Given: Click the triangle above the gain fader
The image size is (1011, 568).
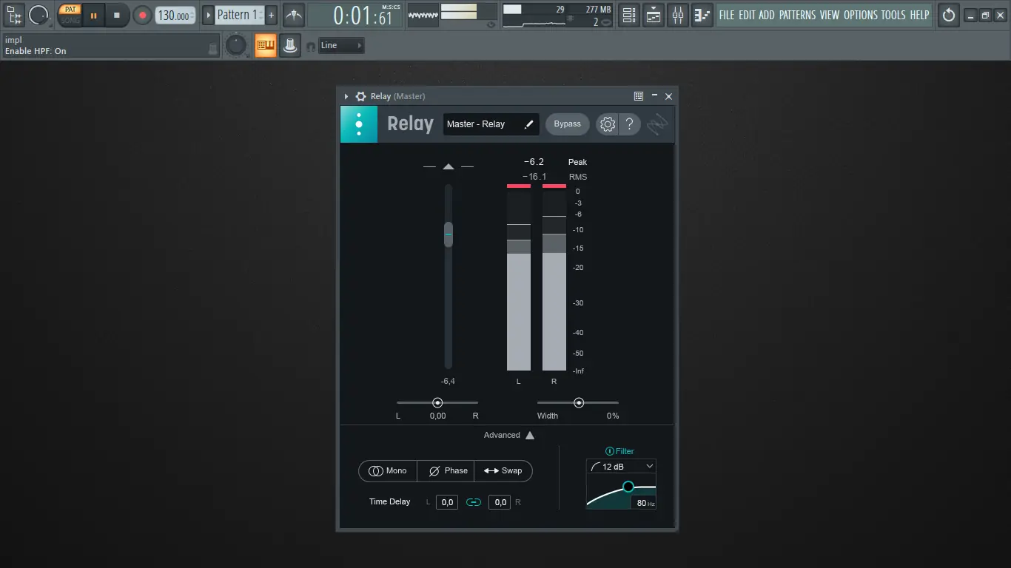Looking at the screenshot, I should (449, 167).
